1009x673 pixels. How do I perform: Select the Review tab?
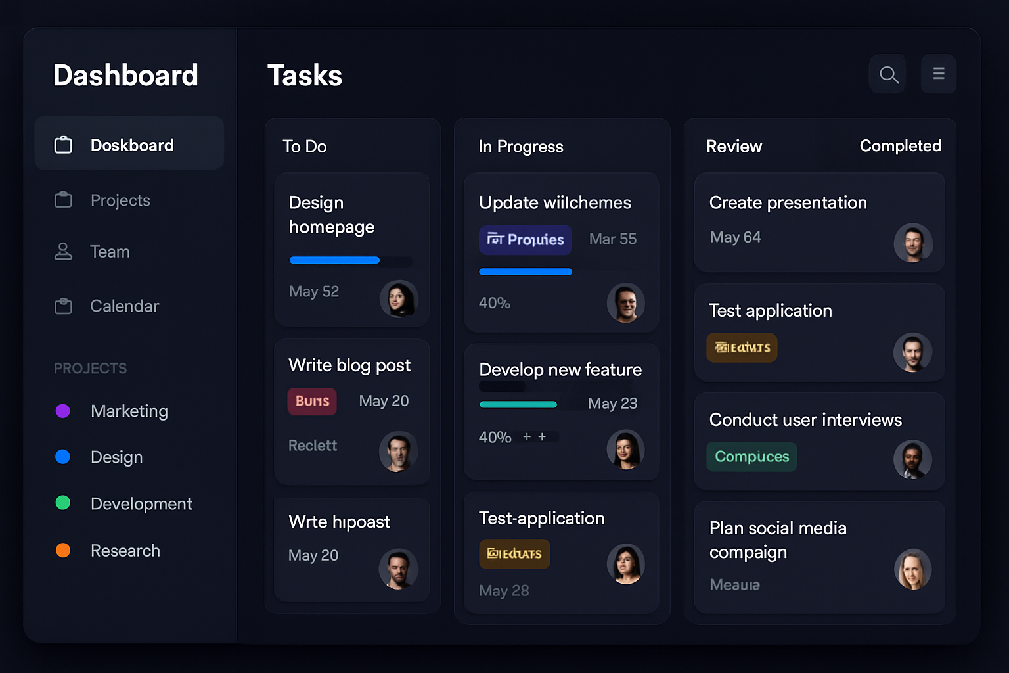(x=734, y=146)
